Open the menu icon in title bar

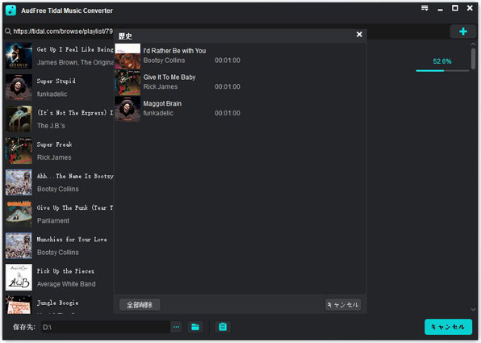(425, 8)
